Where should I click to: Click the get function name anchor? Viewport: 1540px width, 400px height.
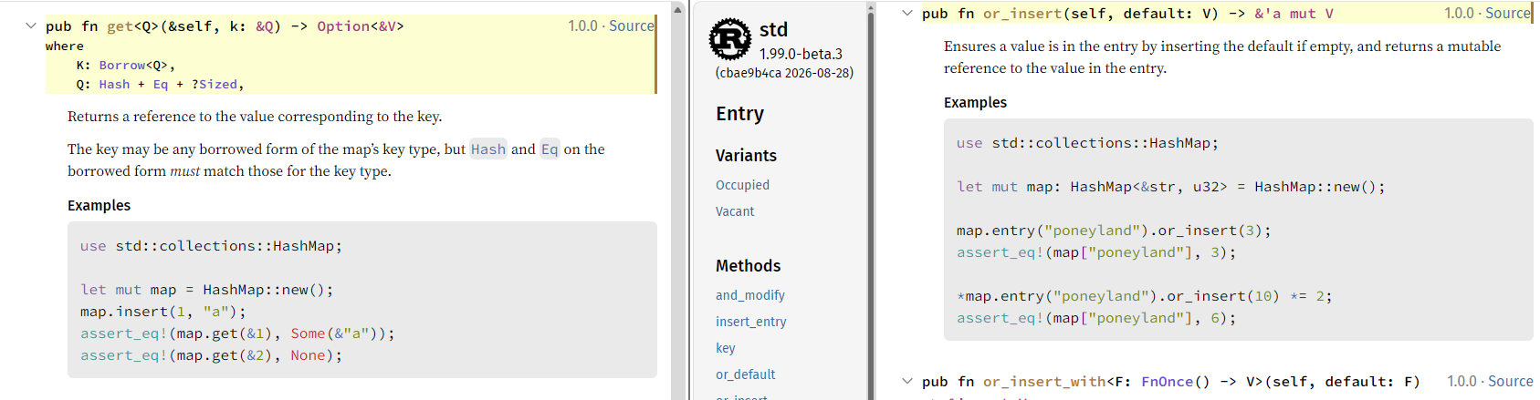[120, 26]
